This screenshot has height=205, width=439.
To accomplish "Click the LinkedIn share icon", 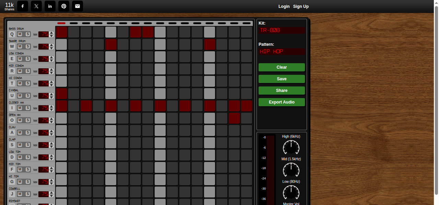I will (x=50, y=6).
